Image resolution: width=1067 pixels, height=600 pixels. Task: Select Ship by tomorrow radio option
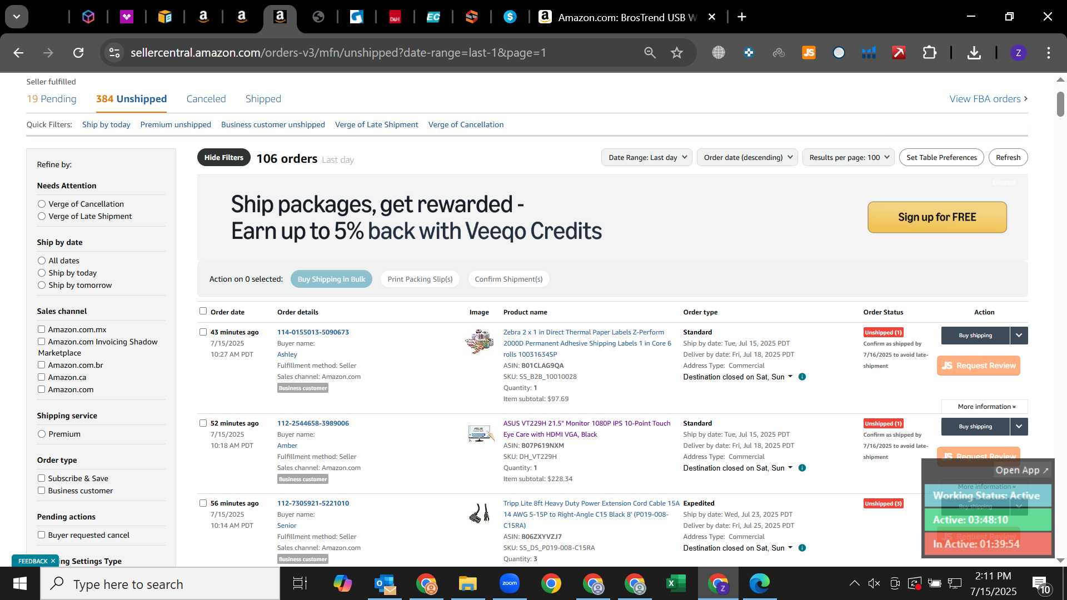42,286
